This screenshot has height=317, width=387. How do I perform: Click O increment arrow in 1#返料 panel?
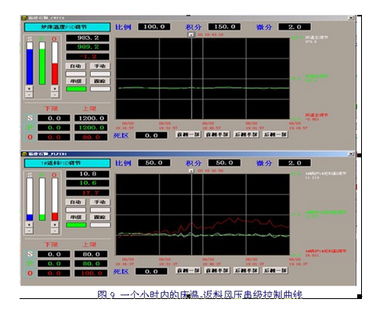(x=55, y=225)
